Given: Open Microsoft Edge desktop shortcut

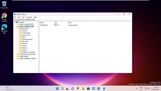Looking at the screenshot, I should [x=4, y=29].
